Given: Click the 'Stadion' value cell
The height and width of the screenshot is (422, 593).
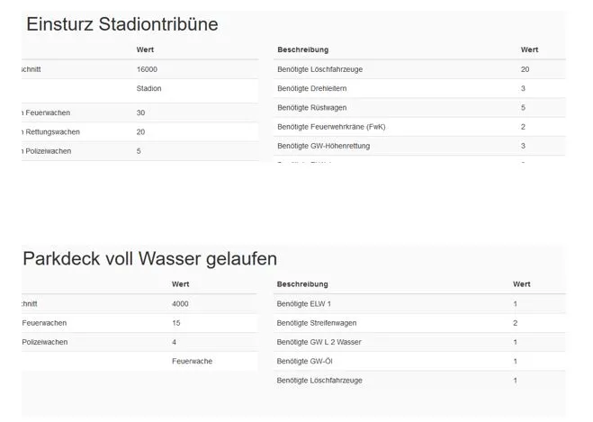Looking at the screenshot, I should [149, 89].
